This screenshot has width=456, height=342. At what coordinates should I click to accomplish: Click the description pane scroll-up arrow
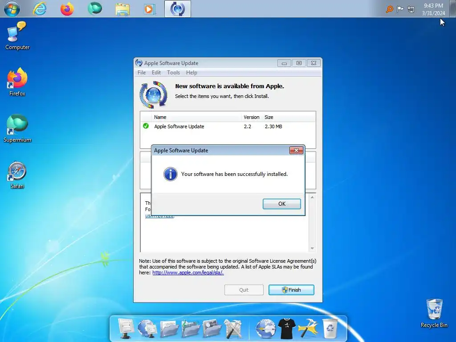(x=312, y=197)
